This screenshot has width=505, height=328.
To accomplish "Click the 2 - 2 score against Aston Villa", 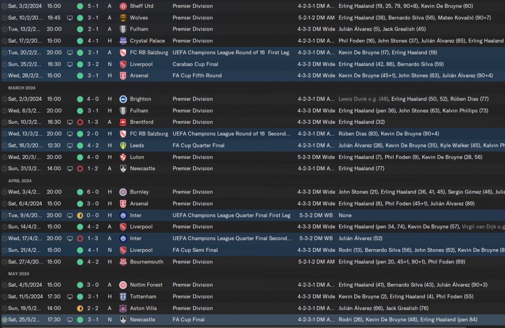I will [93, 308].
